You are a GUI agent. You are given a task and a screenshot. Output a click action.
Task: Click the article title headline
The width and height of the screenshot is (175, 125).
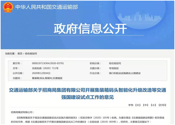(87, 94)
